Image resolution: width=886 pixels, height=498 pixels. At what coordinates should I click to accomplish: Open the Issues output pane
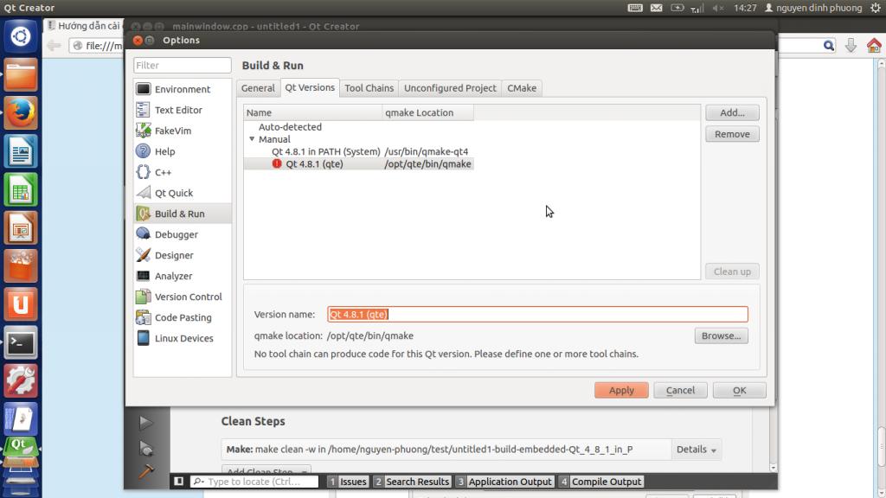point(348,482)
